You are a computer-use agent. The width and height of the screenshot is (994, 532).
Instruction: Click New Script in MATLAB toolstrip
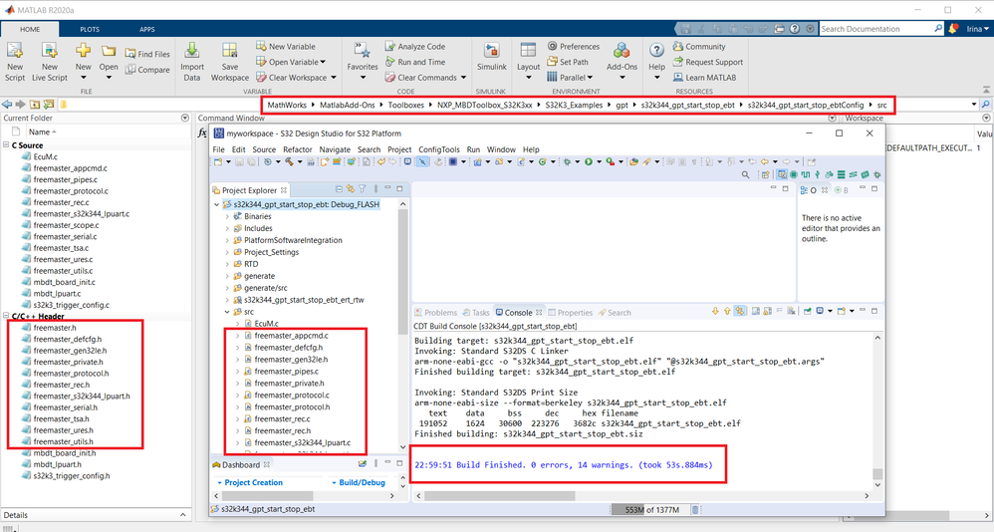tap(15, 62)
